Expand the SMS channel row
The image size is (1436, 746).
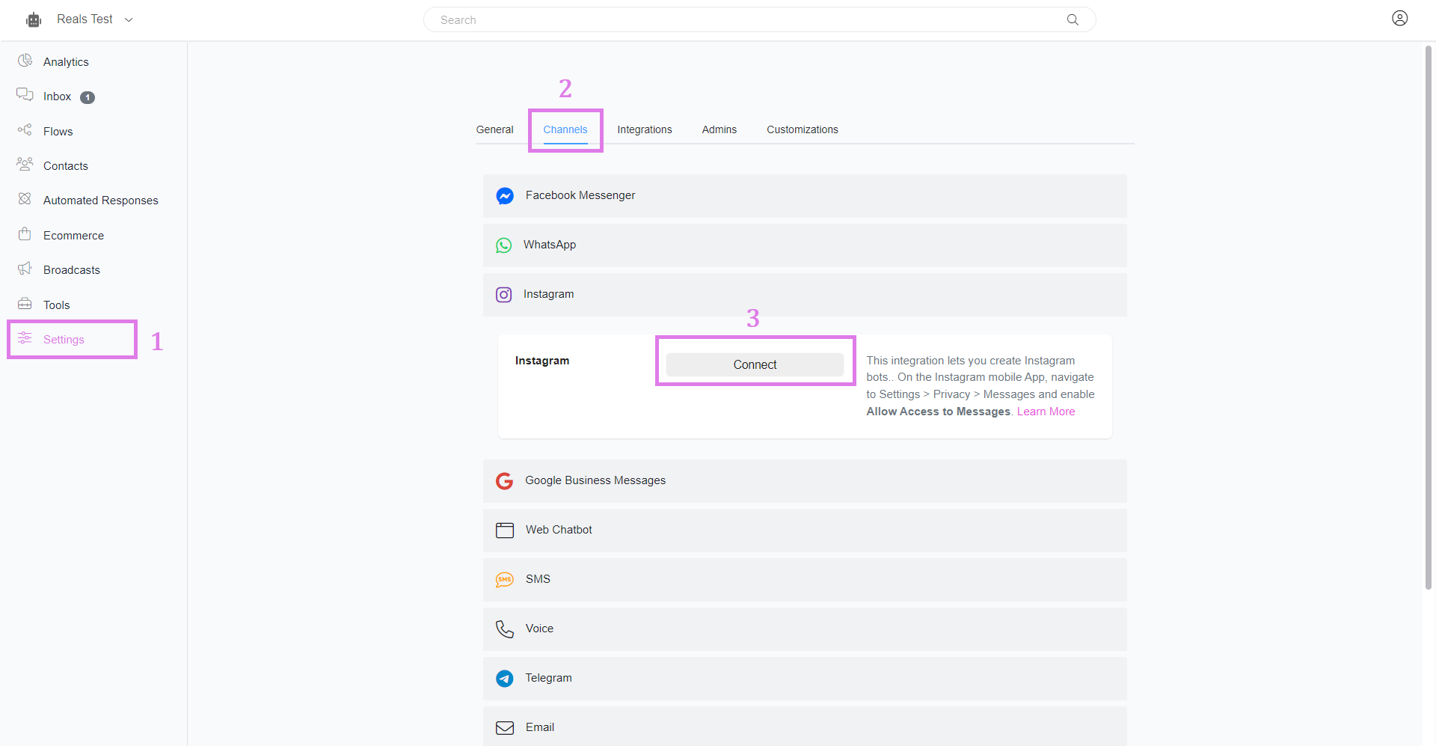tap(805, 580)
